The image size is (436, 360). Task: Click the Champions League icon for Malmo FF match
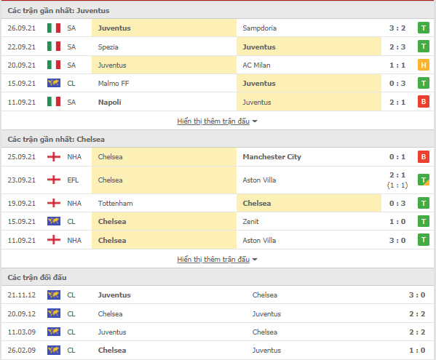pyautogui.click(x=54, y=83)
